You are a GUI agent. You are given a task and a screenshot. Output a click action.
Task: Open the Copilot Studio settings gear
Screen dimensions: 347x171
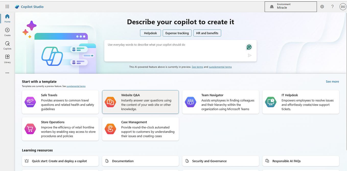pos(322,7)
